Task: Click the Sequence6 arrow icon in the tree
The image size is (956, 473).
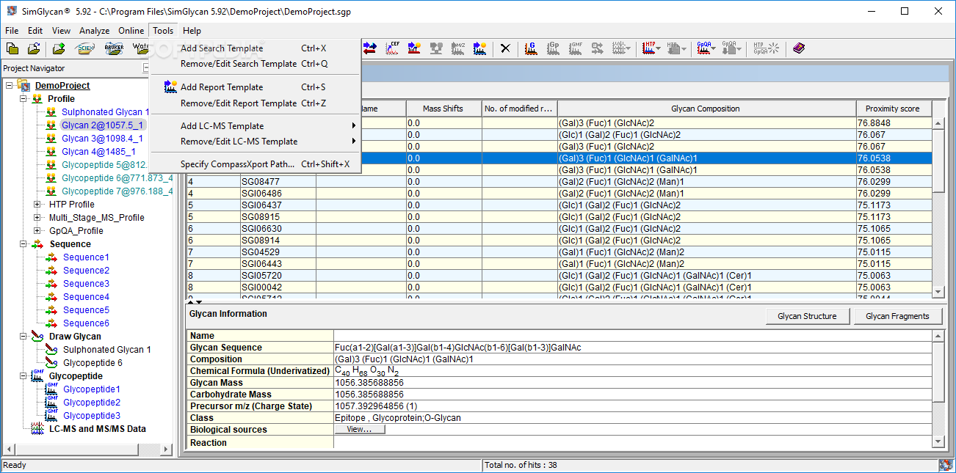Action: coord(52,323)
